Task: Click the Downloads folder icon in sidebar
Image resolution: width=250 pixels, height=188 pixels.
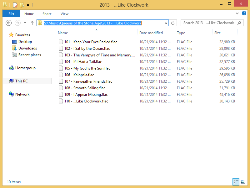Action: [14, 48]
